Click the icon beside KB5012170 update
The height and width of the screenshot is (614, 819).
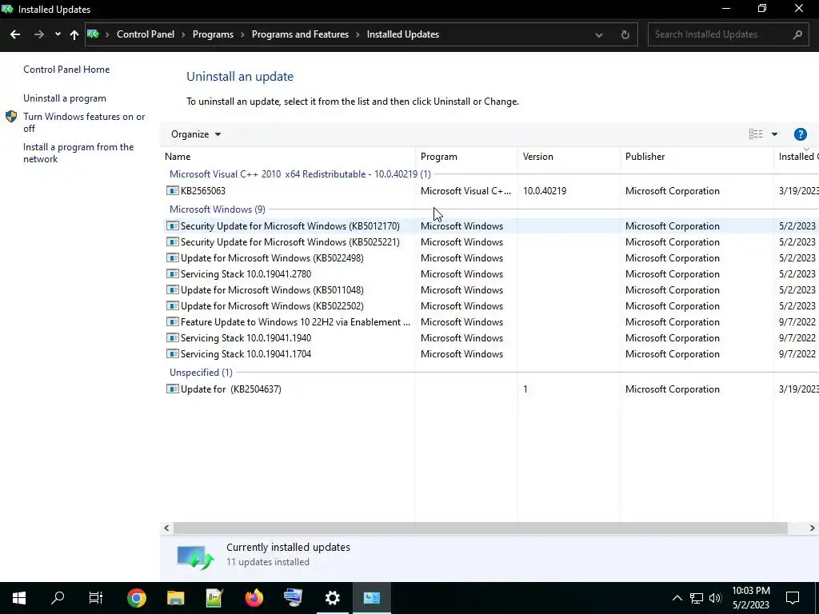(173, 225)
